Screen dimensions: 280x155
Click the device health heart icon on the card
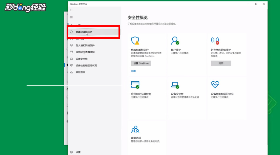coord(215,85)
